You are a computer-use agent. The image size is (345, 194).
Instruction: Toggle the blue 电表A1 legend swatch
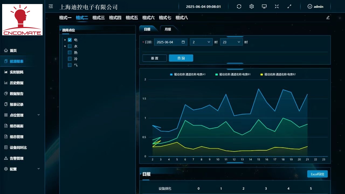click(x=171, y=74)
